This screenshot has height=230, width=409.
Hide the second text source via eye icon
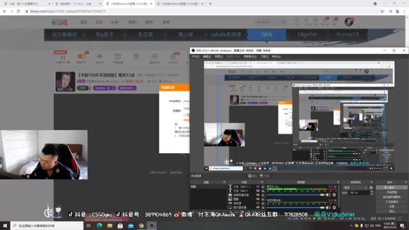(258, 191)
